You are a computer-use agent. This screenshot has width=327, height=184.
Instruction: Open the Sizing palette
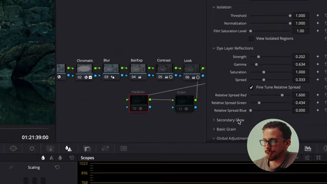tap(105, 149)
